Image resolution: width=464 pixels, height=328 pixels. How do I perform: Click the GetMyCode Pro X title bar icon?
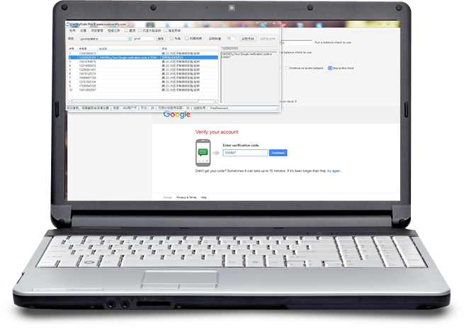coord(68,24)
